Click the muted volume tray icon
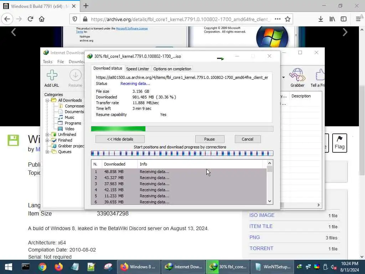 (334, 267)
